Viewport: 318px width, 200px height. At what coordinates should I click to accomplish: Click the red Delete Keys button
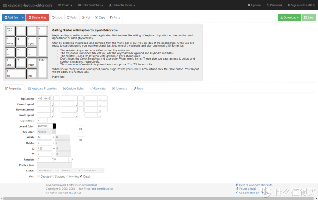pyautogui.click(x=37, y=17)
